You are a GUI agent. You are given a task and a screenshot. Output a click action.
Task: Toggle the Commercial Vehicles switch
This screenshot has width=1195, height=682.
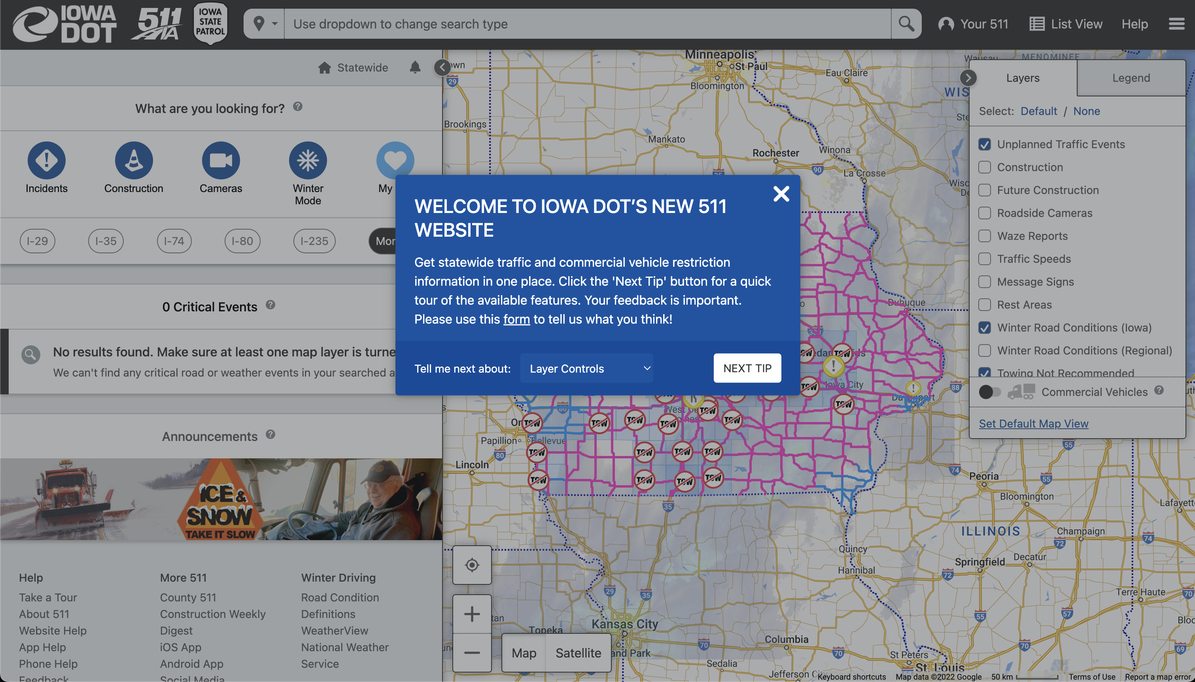coord(990,392)
